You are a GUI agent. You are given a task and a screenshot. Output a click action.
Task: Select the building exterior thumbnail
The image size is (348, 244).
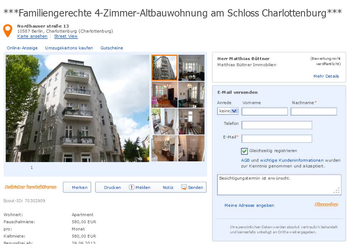click(x=164, y=68)
